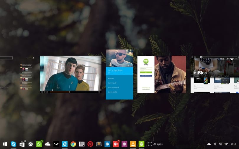Click the browser address bar in eiSkis window
239x149 pixels.
click(220, 57)
